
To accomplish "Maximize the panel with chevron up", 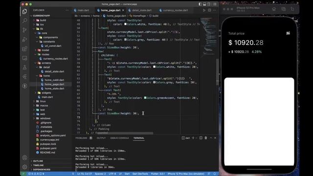I will point(211,138).
